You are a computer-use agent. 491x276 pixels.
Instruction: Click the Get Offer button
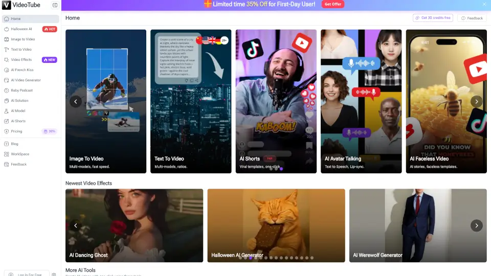click(x=332, y=4)
